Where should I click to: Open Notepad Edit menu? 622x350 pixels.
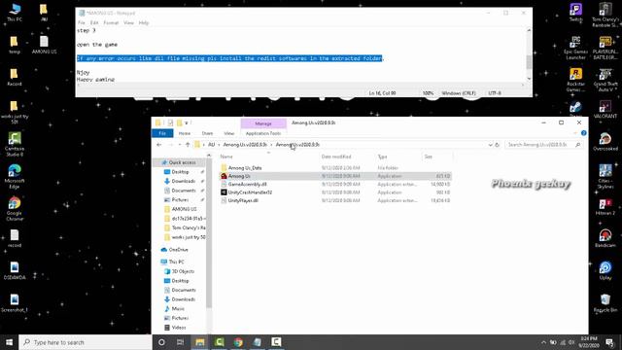pos(94,22)
